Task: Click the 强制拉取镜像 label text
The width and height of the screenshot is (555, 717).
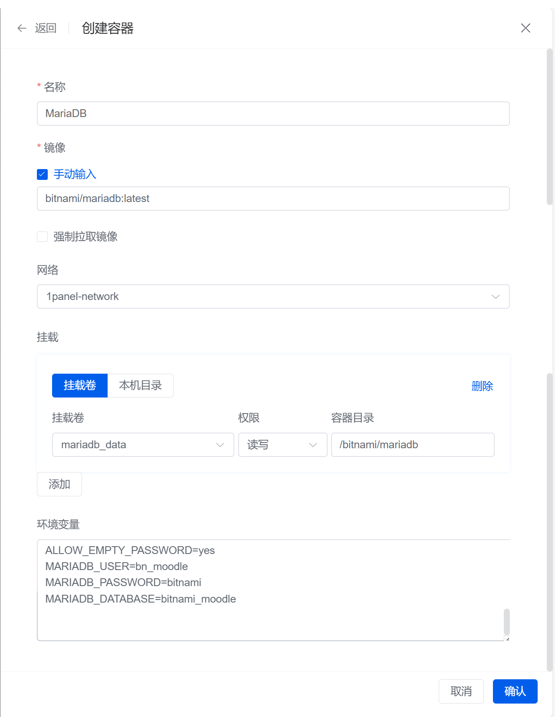Action: pyautogui.click(x=85, y=237)
